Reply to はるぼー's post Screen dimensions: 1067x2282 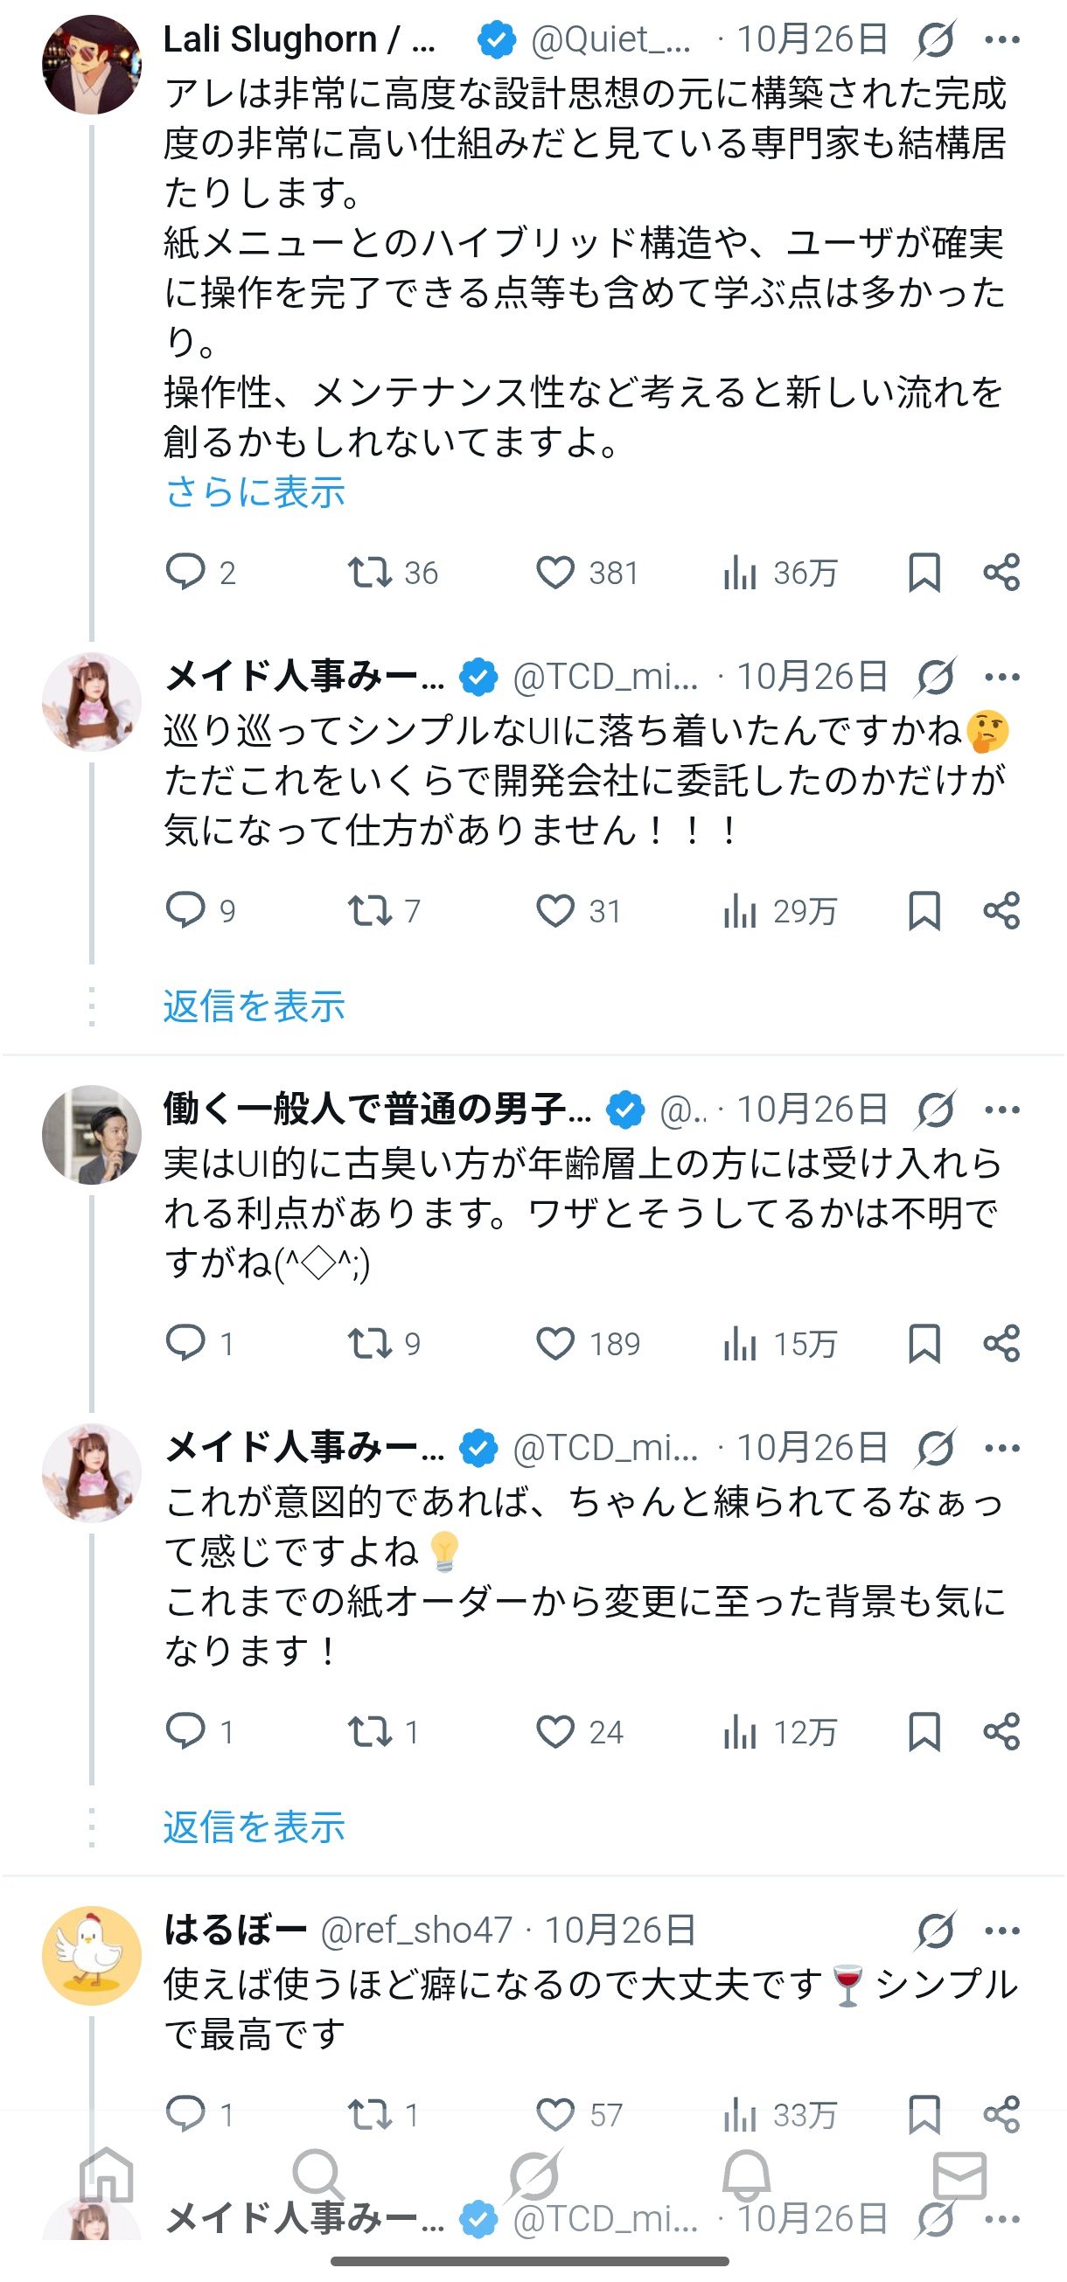point(186,2113)
